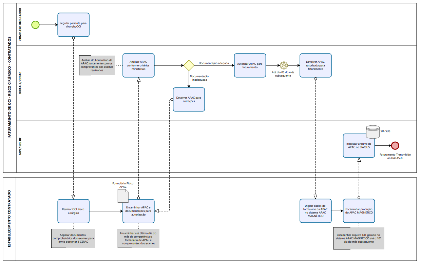The height and width of the screenshot is (264, 421).
Task: Click 'Encaminhar produção do APAC MAGNÉTICO' task
Action: click(359, 211)
